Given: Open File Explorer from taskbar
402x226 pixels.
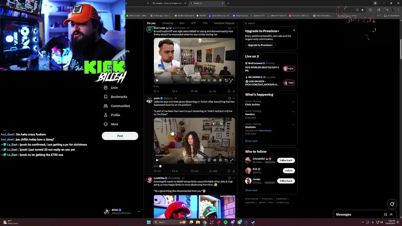Looking at the screenshot, I should [x=198, y=222].
